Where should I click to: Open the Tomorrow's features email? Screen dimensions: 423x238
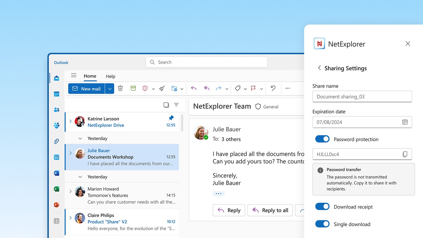pyautogui.click(x=122, y=195)
